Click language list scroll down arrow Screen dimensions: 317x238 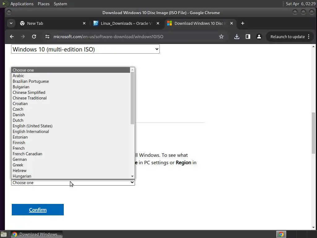[x=132, y=176]
